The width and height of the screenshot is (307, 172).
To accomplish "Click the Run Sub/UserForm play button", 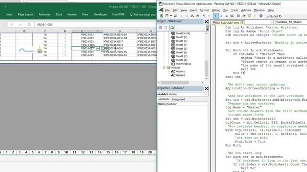I will pos(216,16).
